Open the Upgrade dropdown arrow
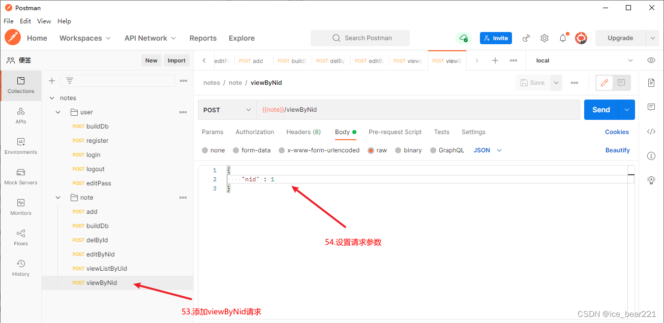 pos(652,38)
